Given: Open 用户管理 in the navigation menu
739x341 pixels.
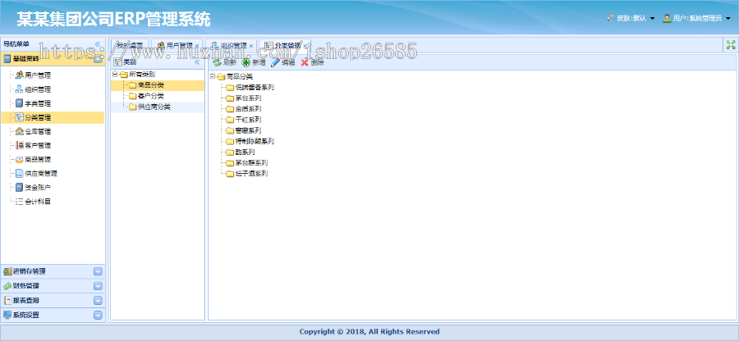Looking at the screenshot, I should [37, 75].
